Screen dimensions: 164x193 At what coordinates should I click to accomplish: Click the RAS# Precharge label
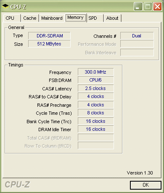tap(54, 105)
